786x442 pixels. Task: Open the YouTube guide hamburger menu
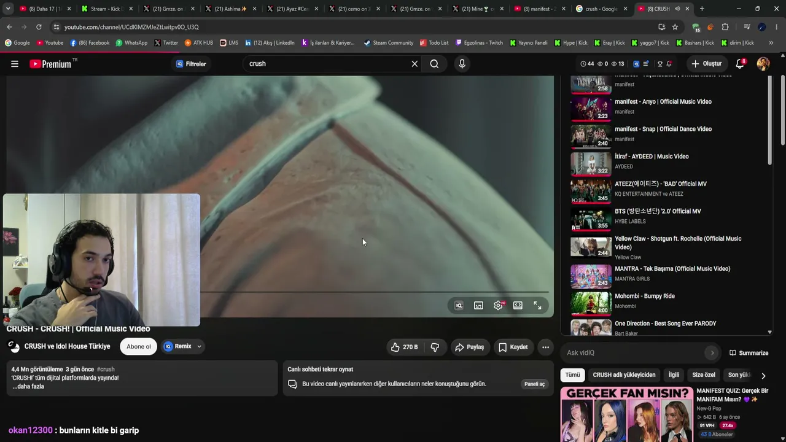click(x=15, y=64)
